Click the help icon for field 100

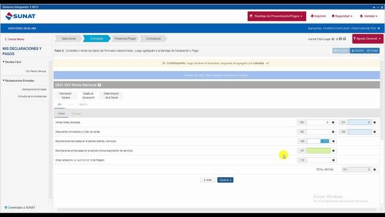tap(333, 122)
